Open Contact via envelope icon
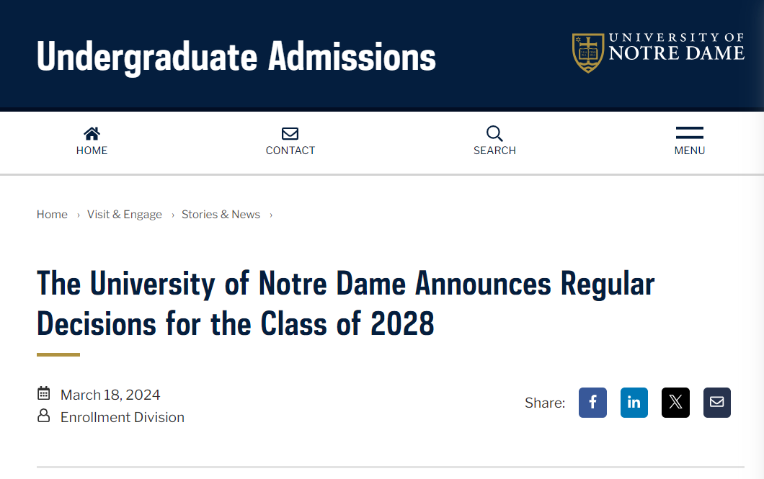This screenshot has width=764, height=479. coord(290,133)
